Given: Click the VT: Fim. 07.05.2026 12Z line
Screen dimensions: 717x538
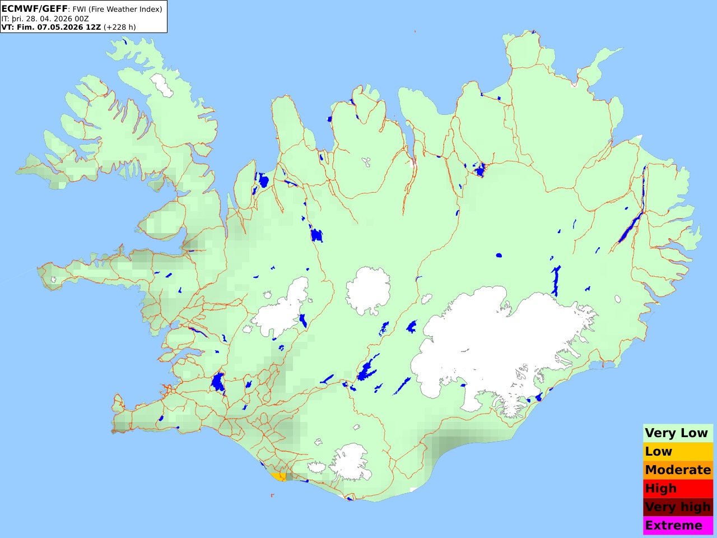Looking at the screenshot, I should [x=52, y=27].
